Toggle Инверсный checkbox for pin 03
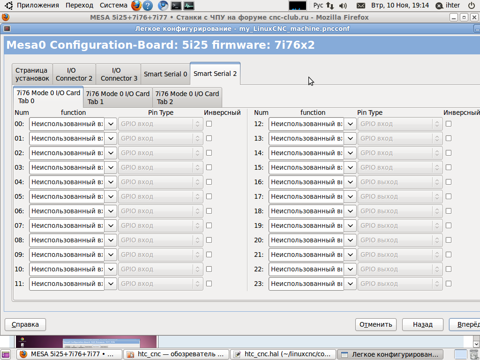The image size is (480, 360). (x=209, y=167)
